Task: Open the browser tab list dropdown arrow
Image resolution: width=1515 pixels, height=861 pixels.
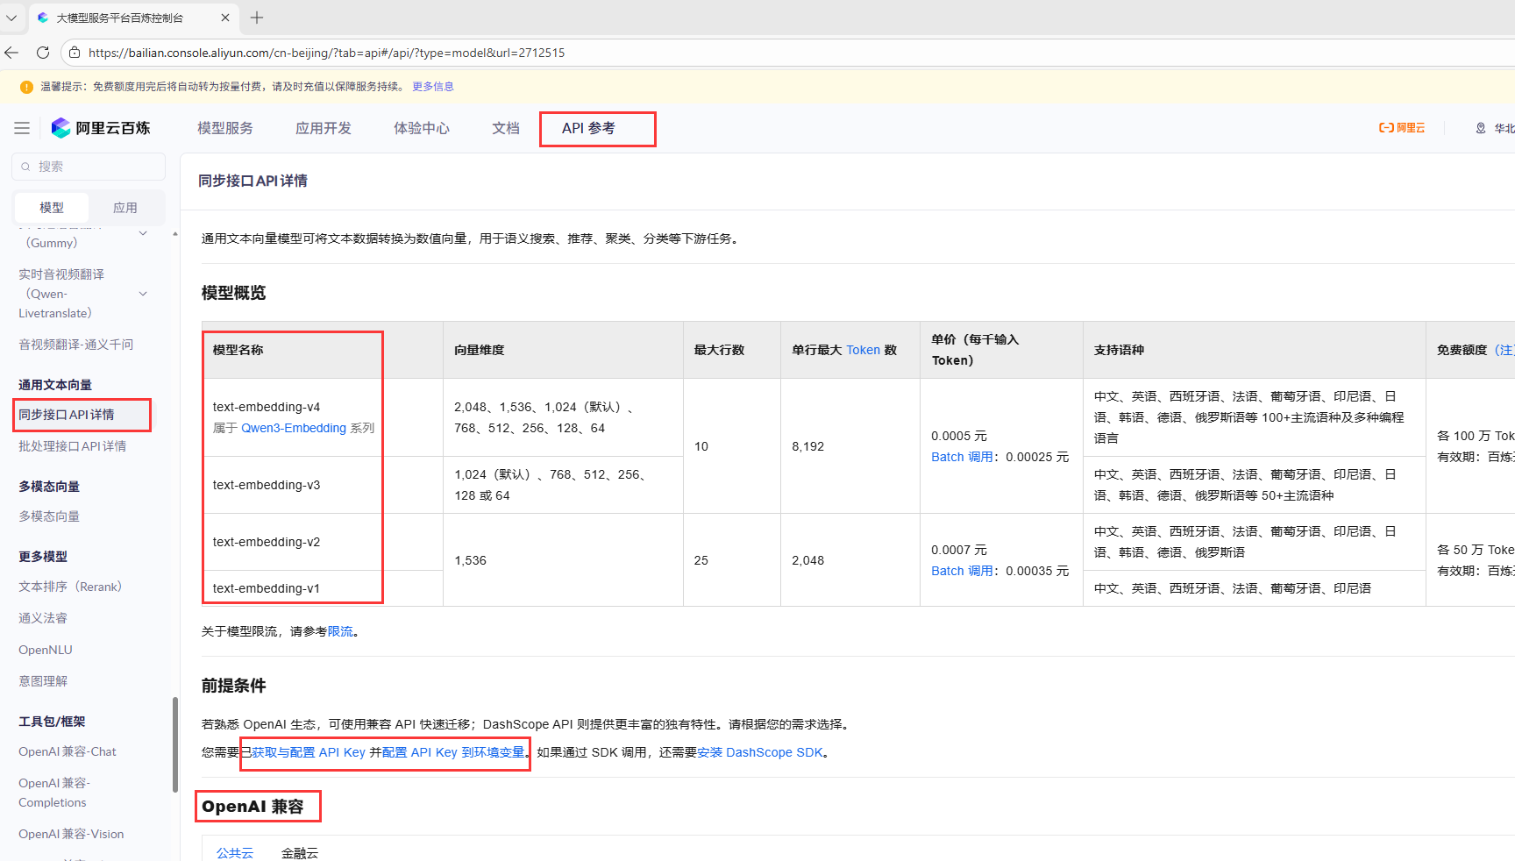Action: (x=11, y=18)
